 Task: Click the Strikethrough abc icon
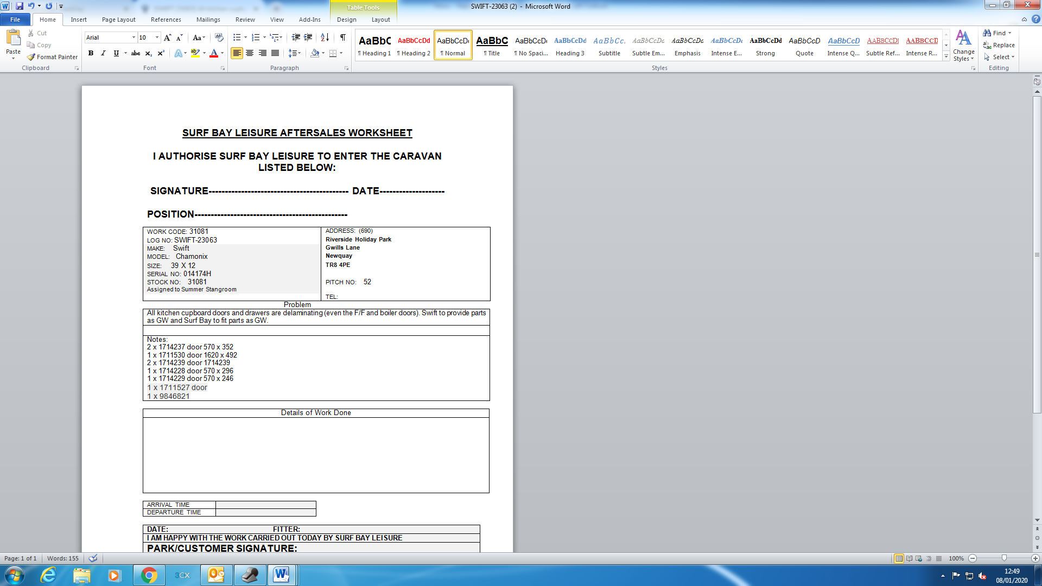pos(136,53)
